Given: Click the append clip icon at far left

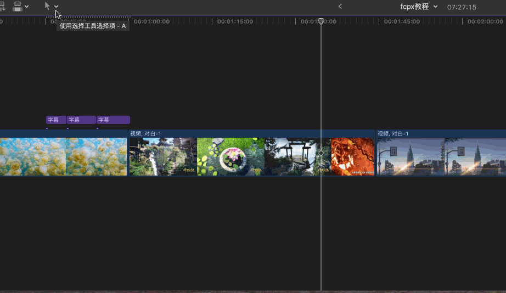Looking at the screenshot, I should [x=2, y=6].
